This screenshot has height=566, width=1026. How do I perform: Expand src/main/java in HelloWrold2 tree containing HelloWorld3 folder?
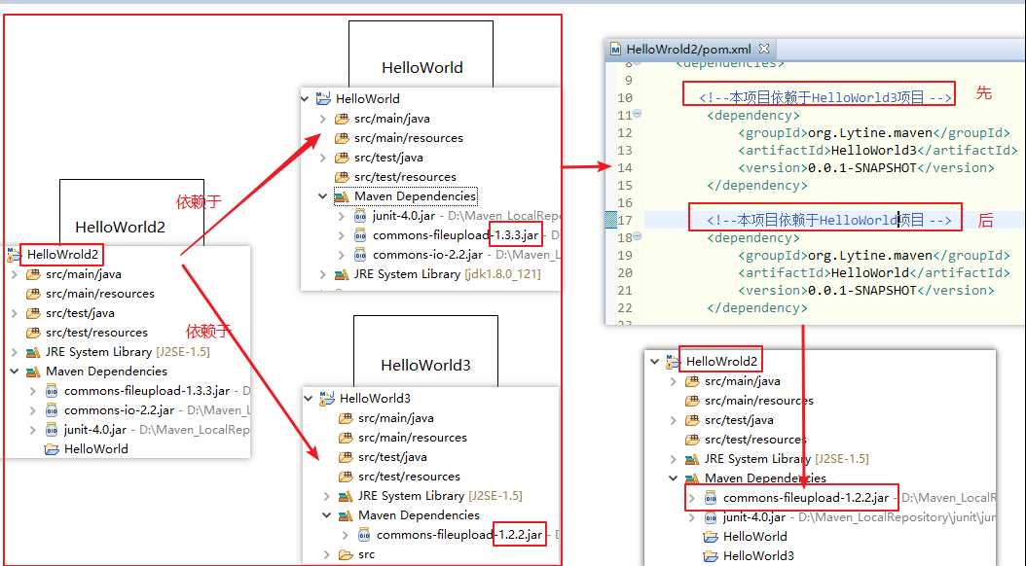coord(673,381)
